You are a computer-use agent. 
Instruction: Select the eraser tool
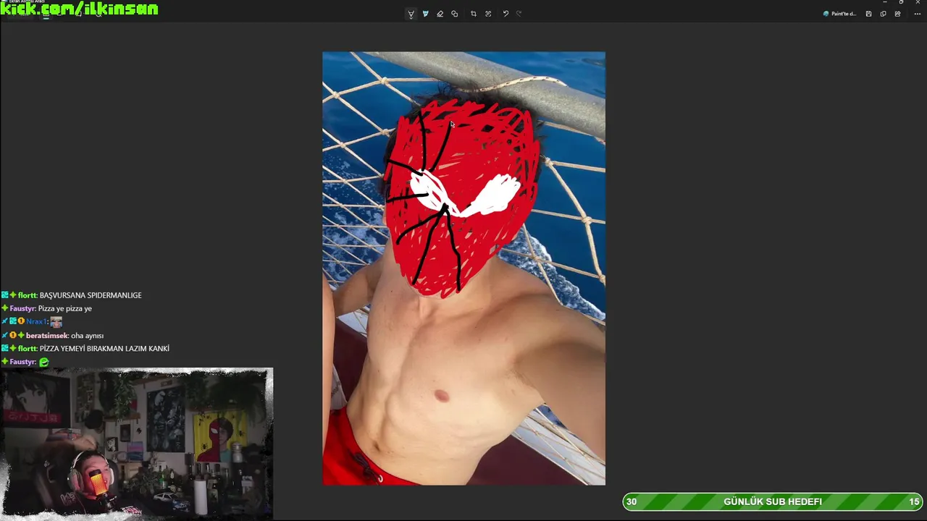point(440,14)
